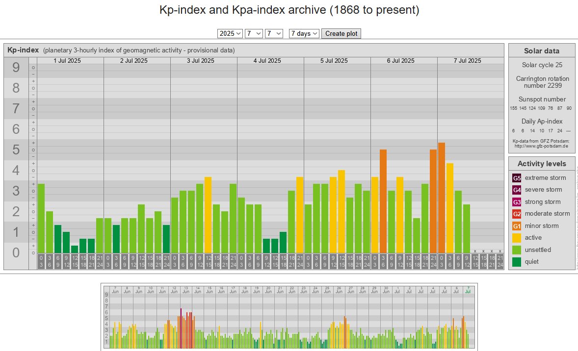
Task: Click the yellow bar on 4 Jul 2025
Action: (300, 215)
